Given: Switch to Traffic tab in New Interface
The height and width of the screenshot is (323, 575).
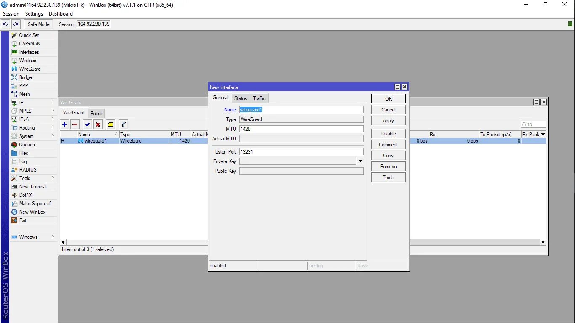Looking at the screenshot, I should (259, 98).
